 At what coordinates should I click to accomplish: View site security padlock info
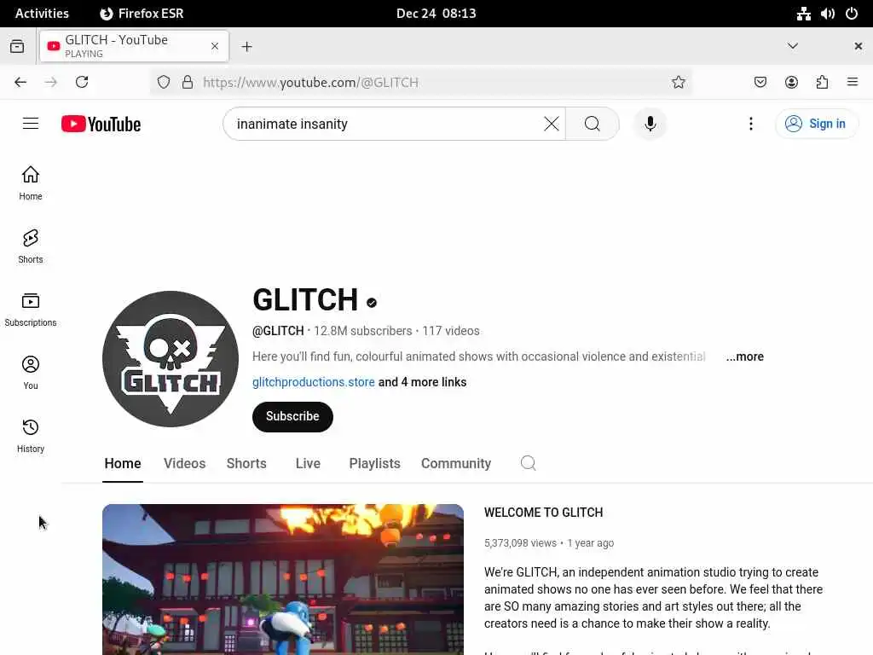click(x=188, y=83)
